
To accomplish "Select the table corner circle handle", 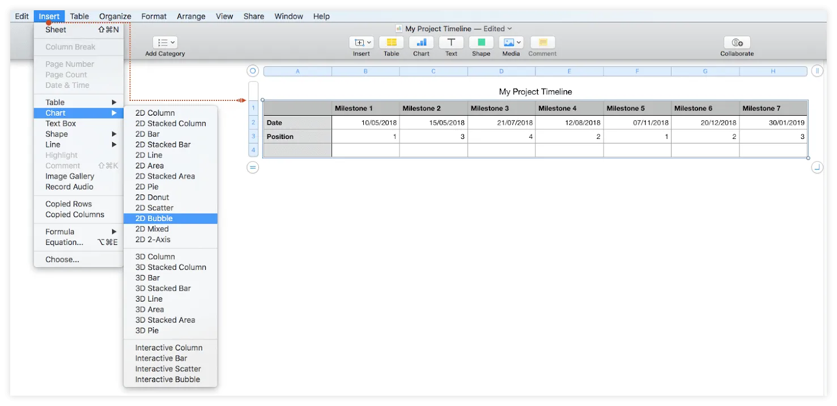I will click(253, 71).
